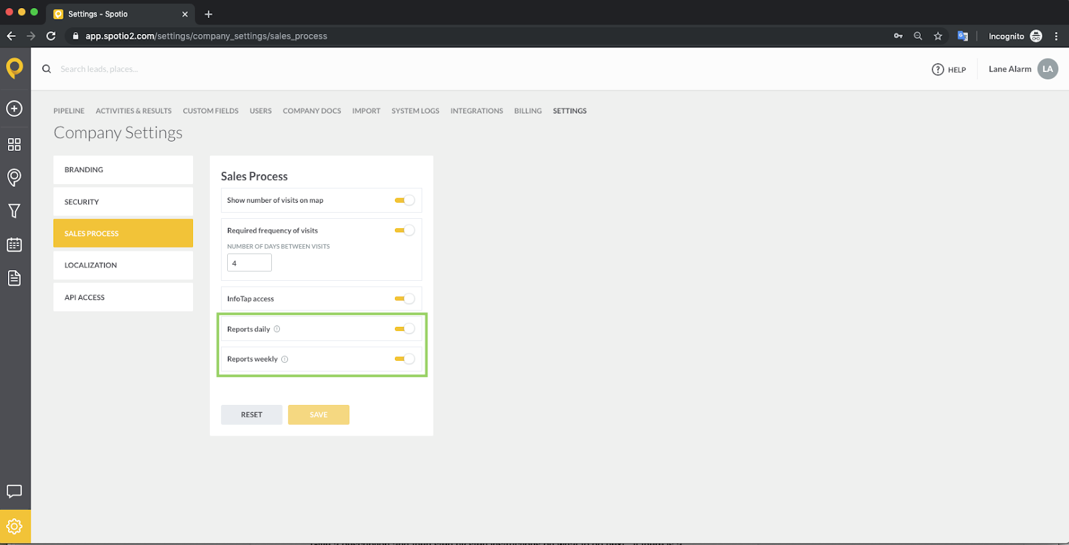This screenshot has height=545, width=1069.
Task: Click the funnel filter icon in sidebar
Action: point(14,211)
